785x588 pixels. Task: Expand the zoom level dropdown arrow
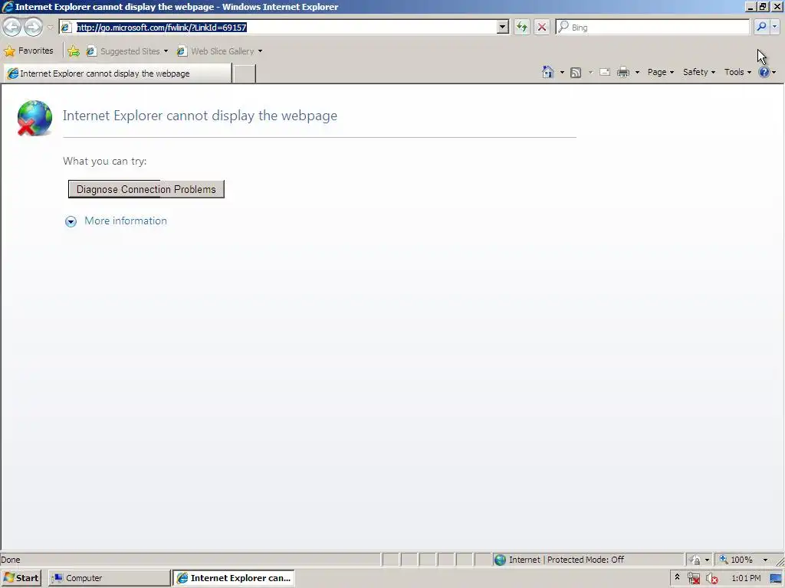(x=765, y=560)
